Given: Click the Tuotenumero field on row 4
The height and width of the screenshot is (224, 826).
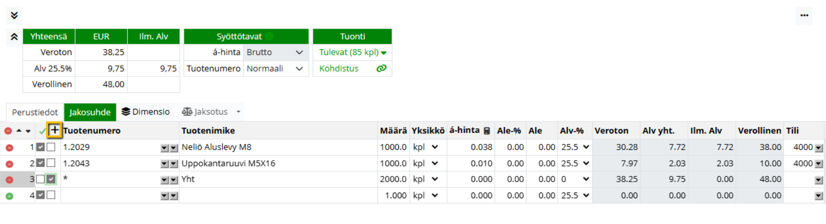Looking at the screenshot, I should pyautogui.click(x=110, y=196).
